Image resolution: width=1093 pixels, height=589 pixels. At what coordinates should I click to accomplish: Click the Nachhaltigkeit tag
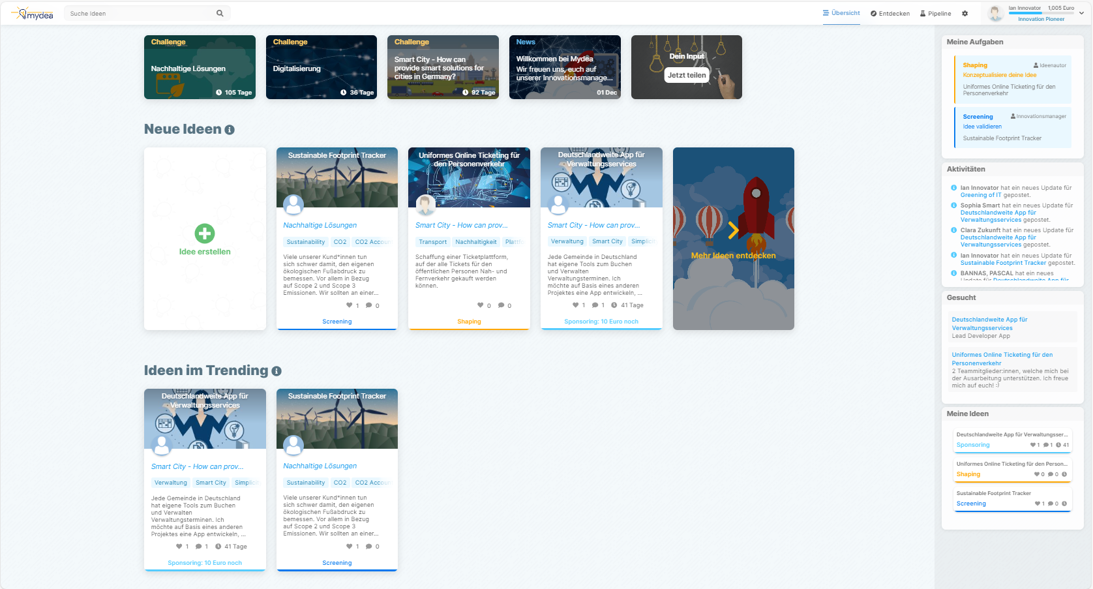[476, 242]
